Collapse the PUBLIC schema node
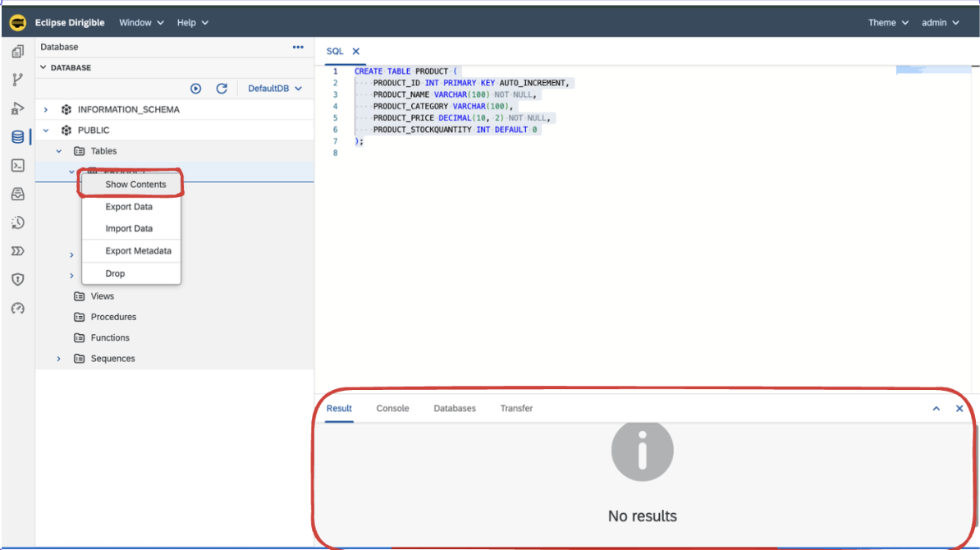Viewport: 980px width, 550px height. pyautogui.click(x=46, y=131)
